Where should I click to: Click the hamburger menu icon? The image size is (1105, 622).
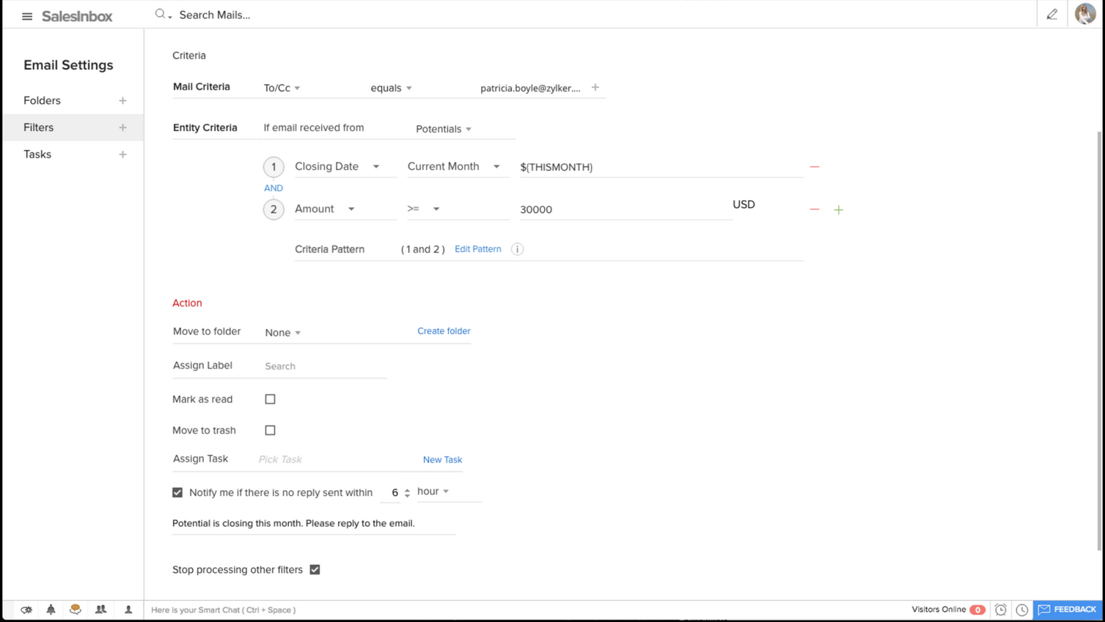click(27, 15)
